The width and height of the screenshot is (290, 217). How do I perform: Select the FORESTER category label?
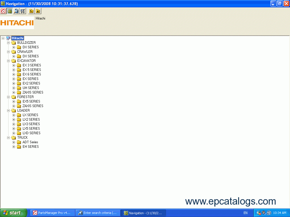click(x=25, y=97)
